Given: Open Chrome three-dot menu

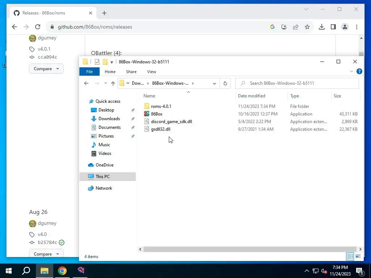Looking at the screenshot, I should tap(357, 27).
